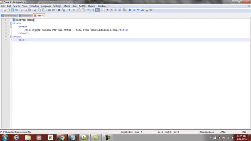Start macro recording with red dot icon

click(x=107, y=10)
